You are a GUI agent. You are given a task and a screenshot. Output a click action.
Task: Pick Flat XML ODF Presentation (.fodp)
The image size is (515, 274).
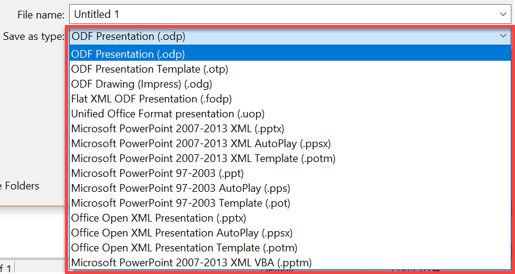click(x=290, y=99)
